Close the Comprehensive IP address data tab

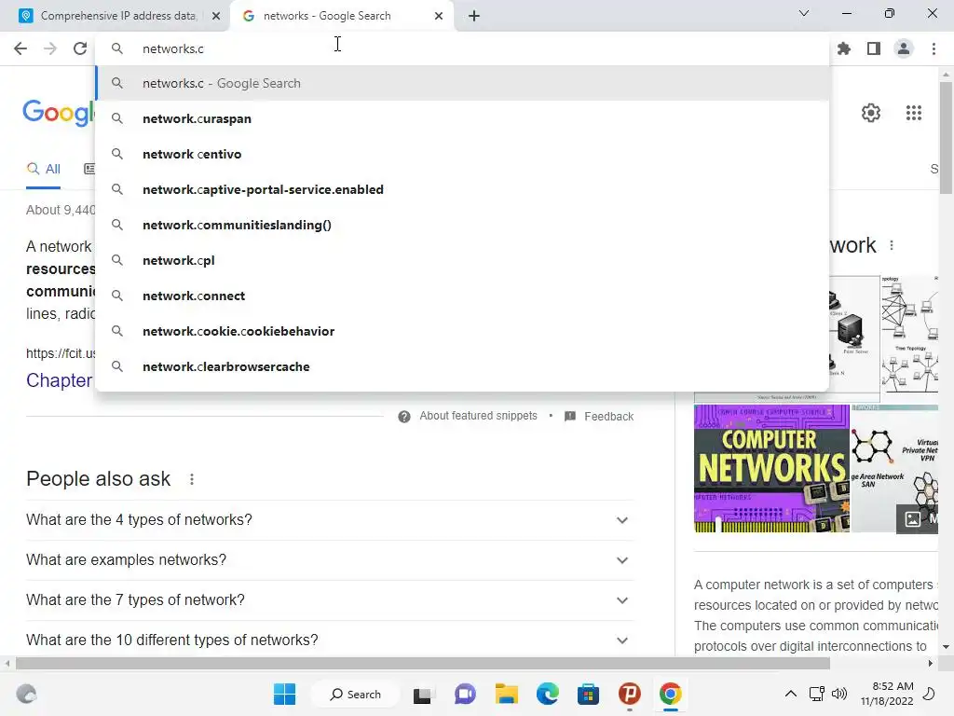(x=216, y=16)
